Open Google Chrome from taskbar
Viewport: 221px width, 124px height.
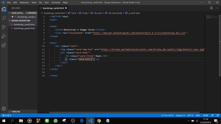click(x=99, y=121)
